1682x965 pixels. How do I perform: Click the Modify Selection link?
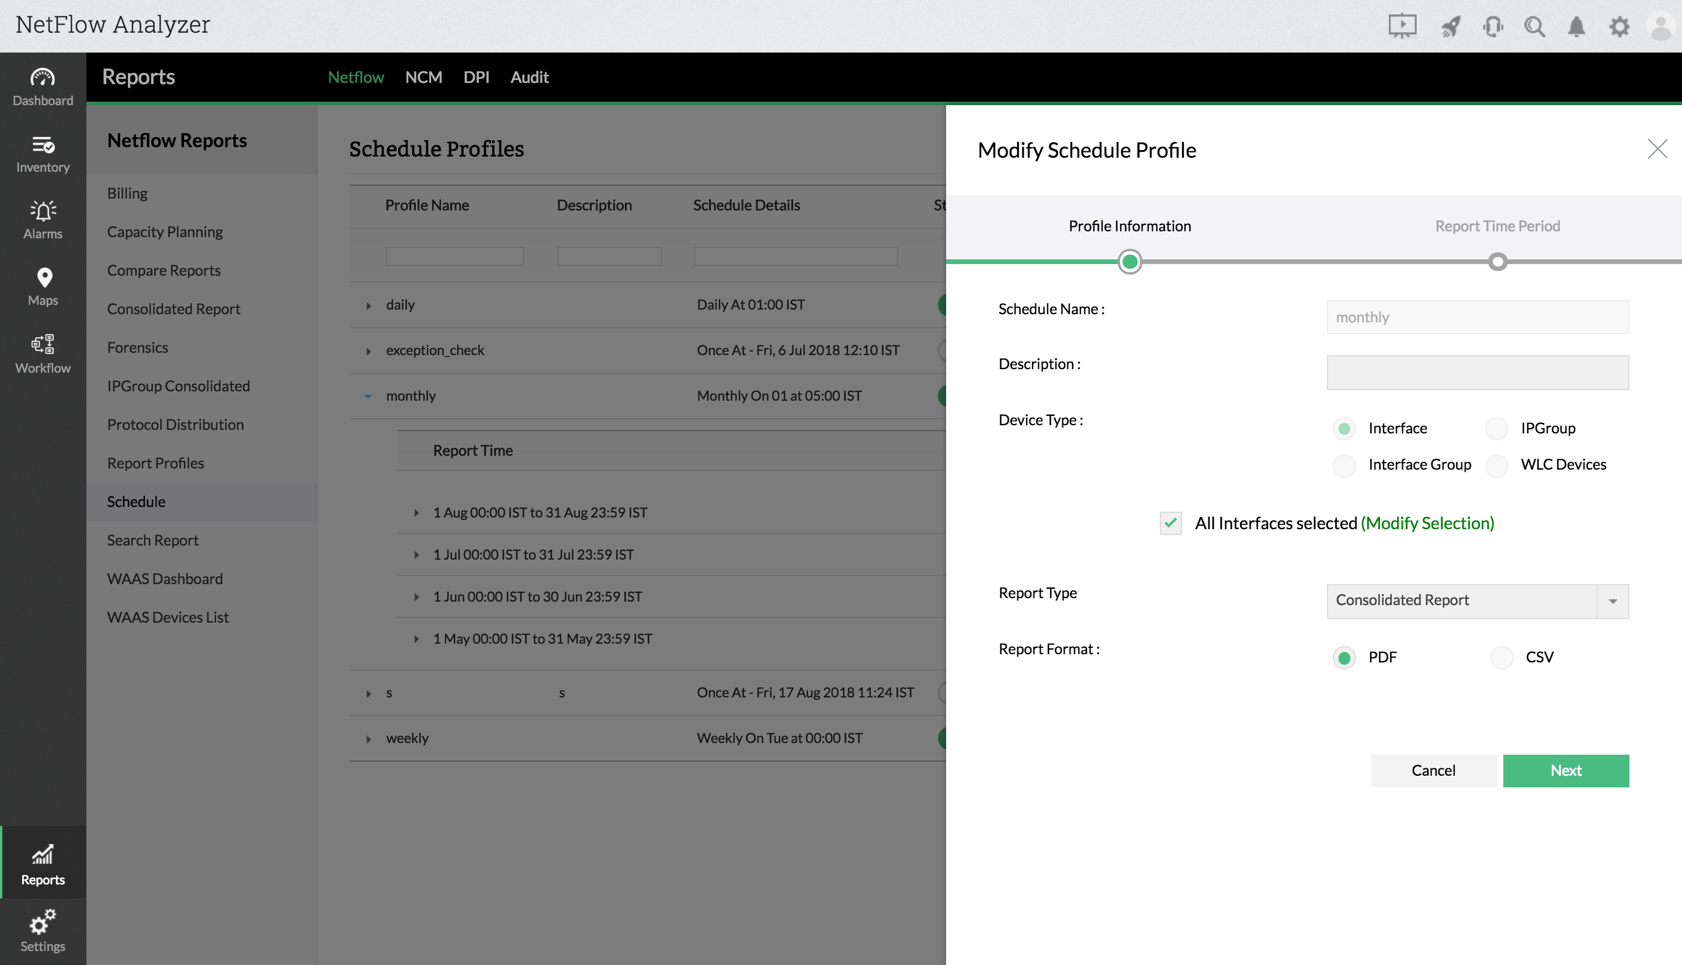(1427, 523)
